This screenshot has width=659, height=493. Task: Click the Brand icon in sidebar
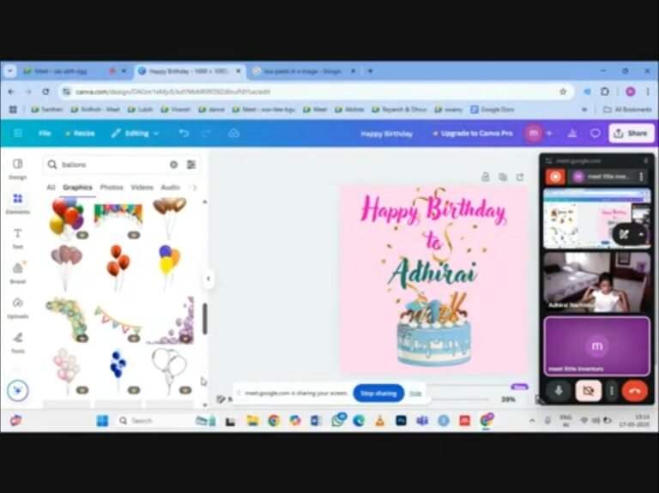(x=17, y=272)
